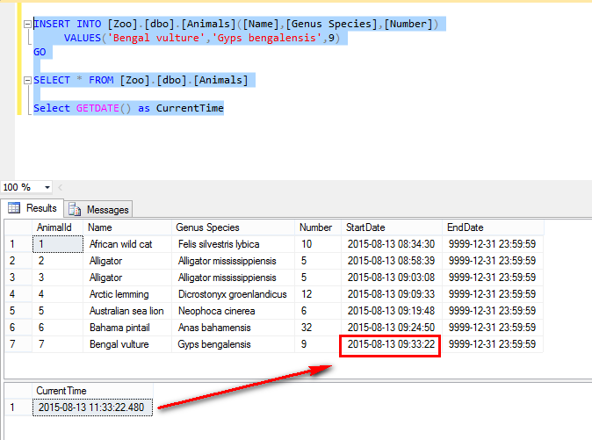Viewport: 592px width, 440px height.
Task: Select the Arctic lemming name cell
Action: coord(127,294)
